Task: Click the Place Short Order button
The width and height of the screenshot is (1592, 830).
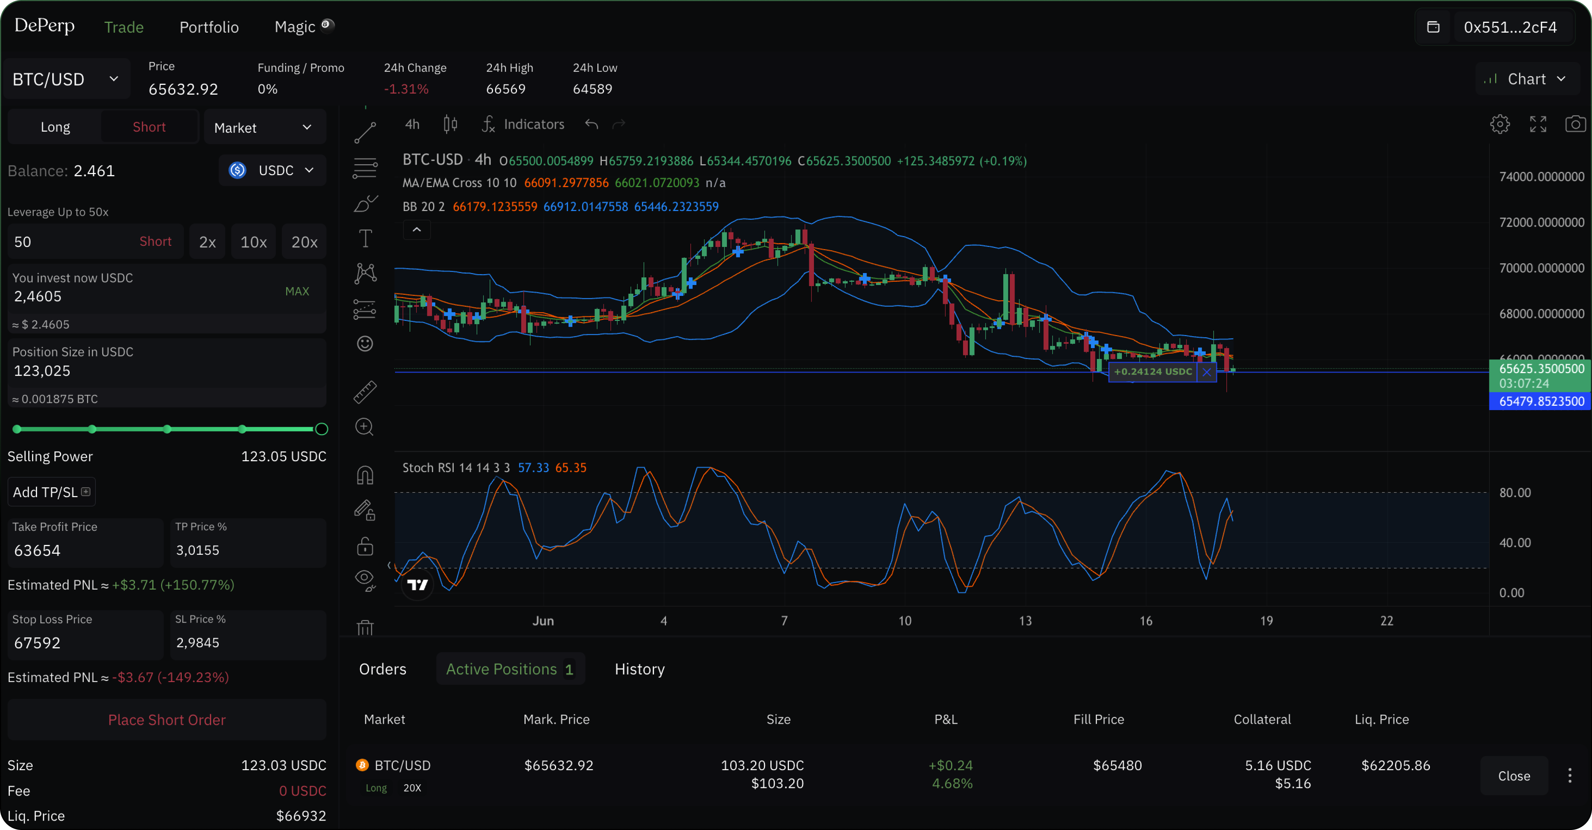Action: pos(166,719)
